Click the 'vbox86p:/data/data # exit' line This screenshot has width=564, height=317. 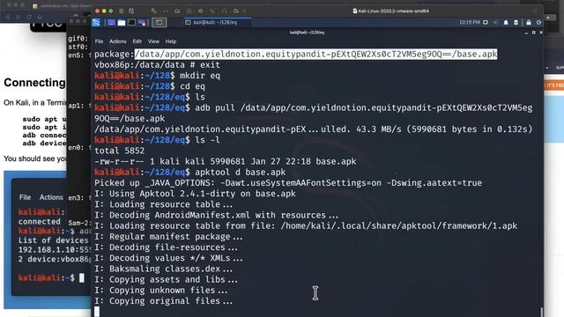click(x=157, y=65)
